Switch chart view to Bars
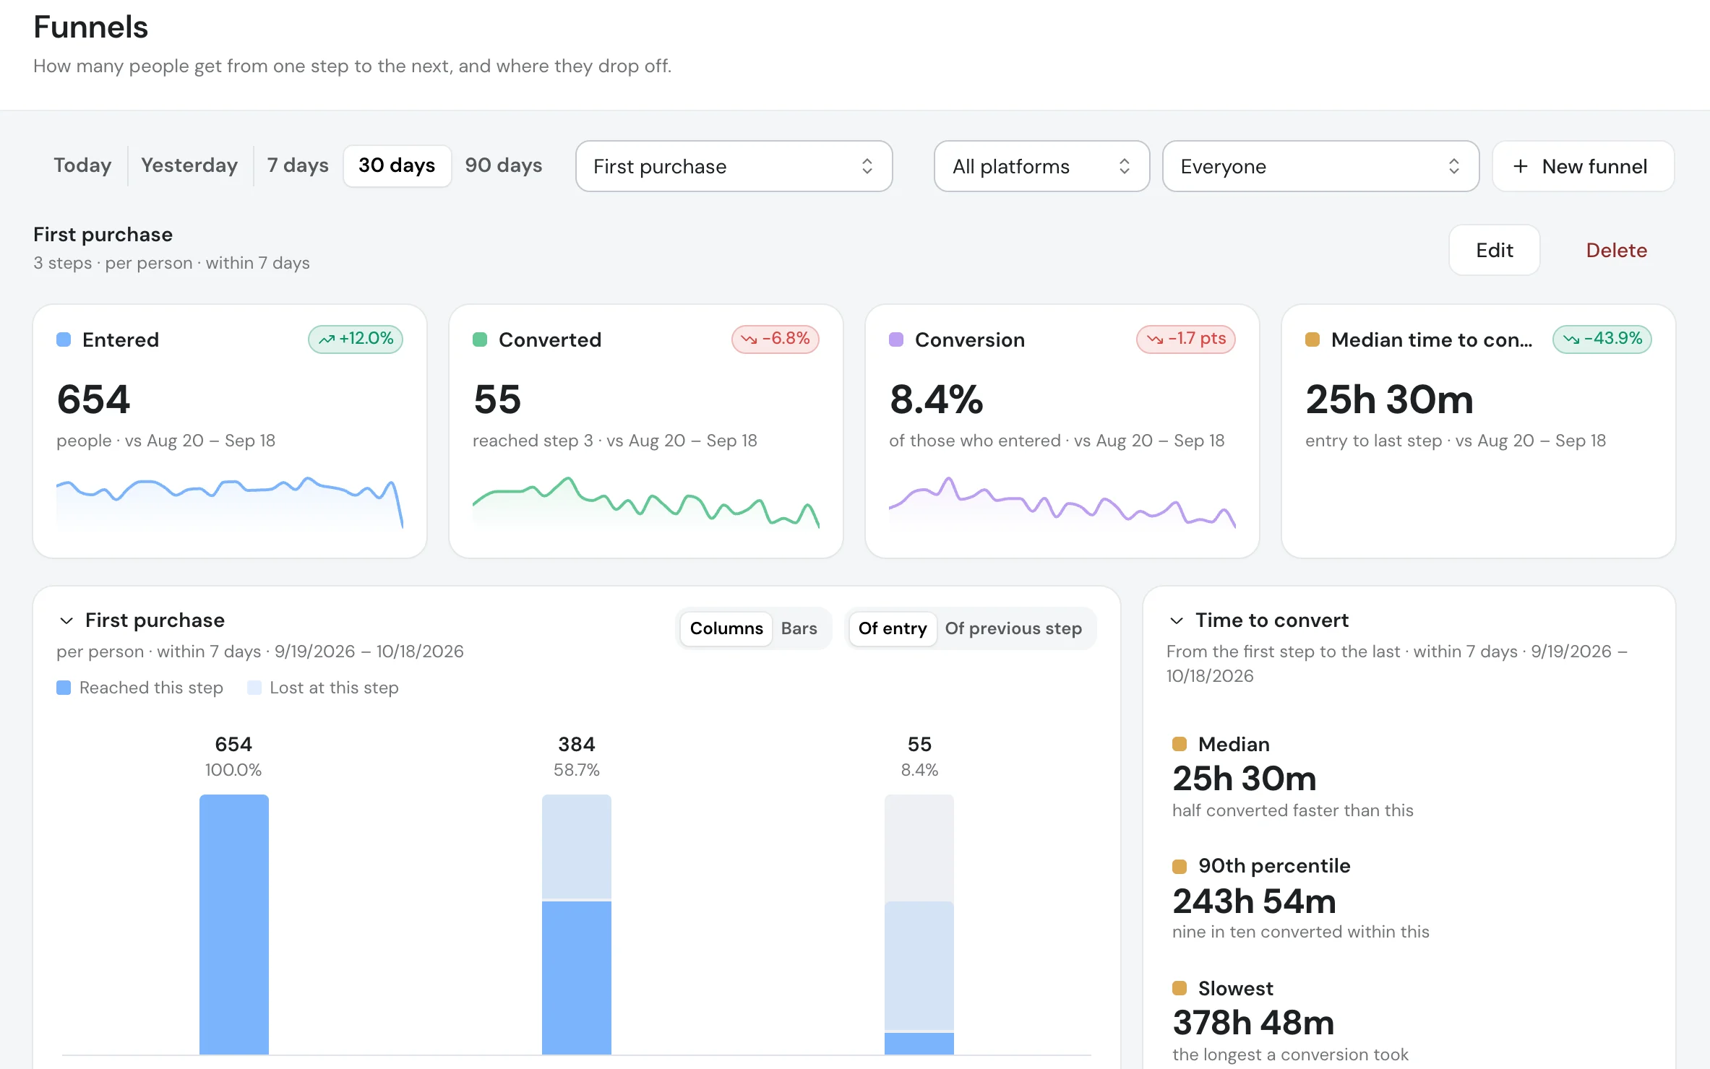Screen dimensions: 1710x1069 coord(799,628)
